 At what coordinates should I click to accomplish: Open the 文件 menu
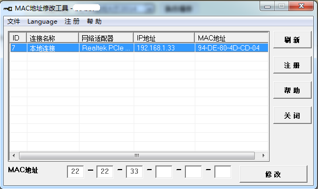(x=14, y=22)
